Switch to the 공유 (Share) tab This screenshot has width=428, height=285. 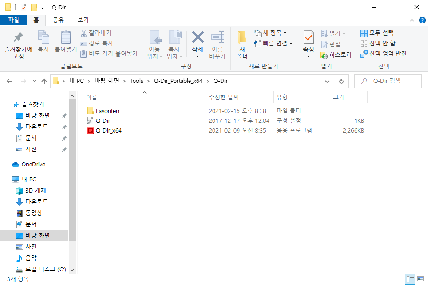[x=58, y=20]
